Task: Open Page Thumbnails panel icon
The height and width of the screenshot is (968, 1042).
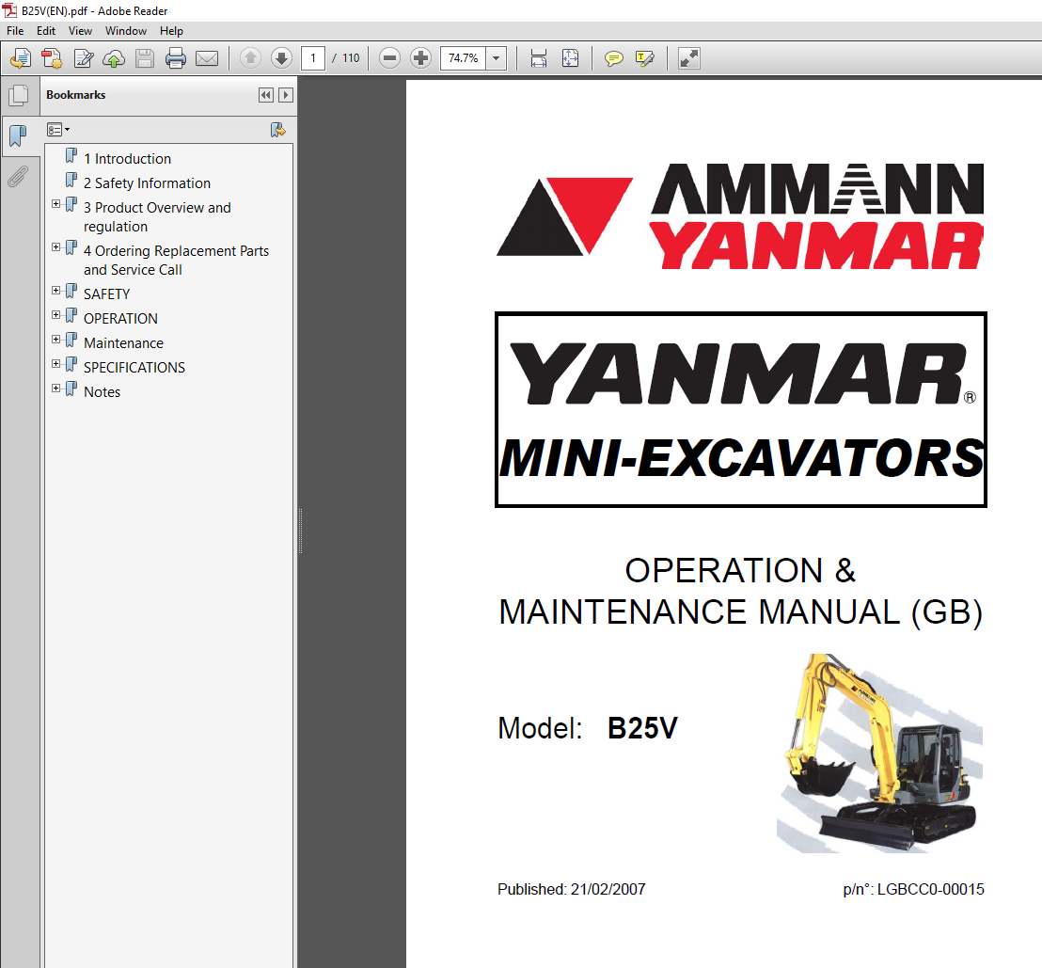Action: tap(19, 96)
